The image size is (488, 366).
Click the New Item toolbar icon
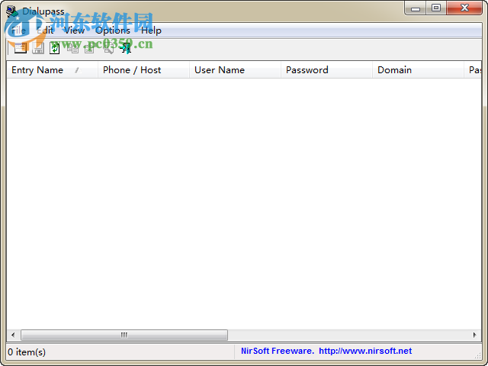point(21,48)
